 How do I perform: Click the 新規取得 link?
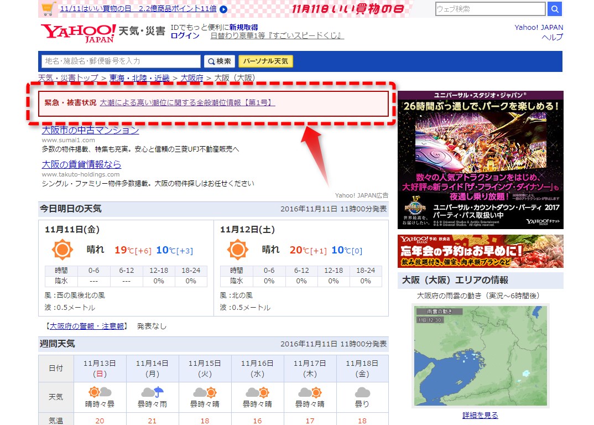[x=243, y=27]
